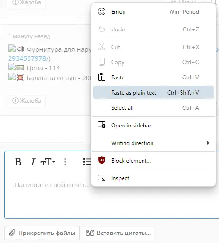Click the smiley Emoji icon

[x=102, y=11]
